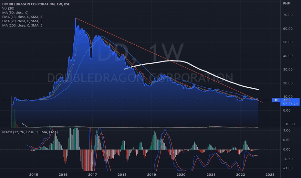The width and height of the screenshot is (301, 178).
Task: Click the 60.00 price axis label
Action: click(288, 28)
